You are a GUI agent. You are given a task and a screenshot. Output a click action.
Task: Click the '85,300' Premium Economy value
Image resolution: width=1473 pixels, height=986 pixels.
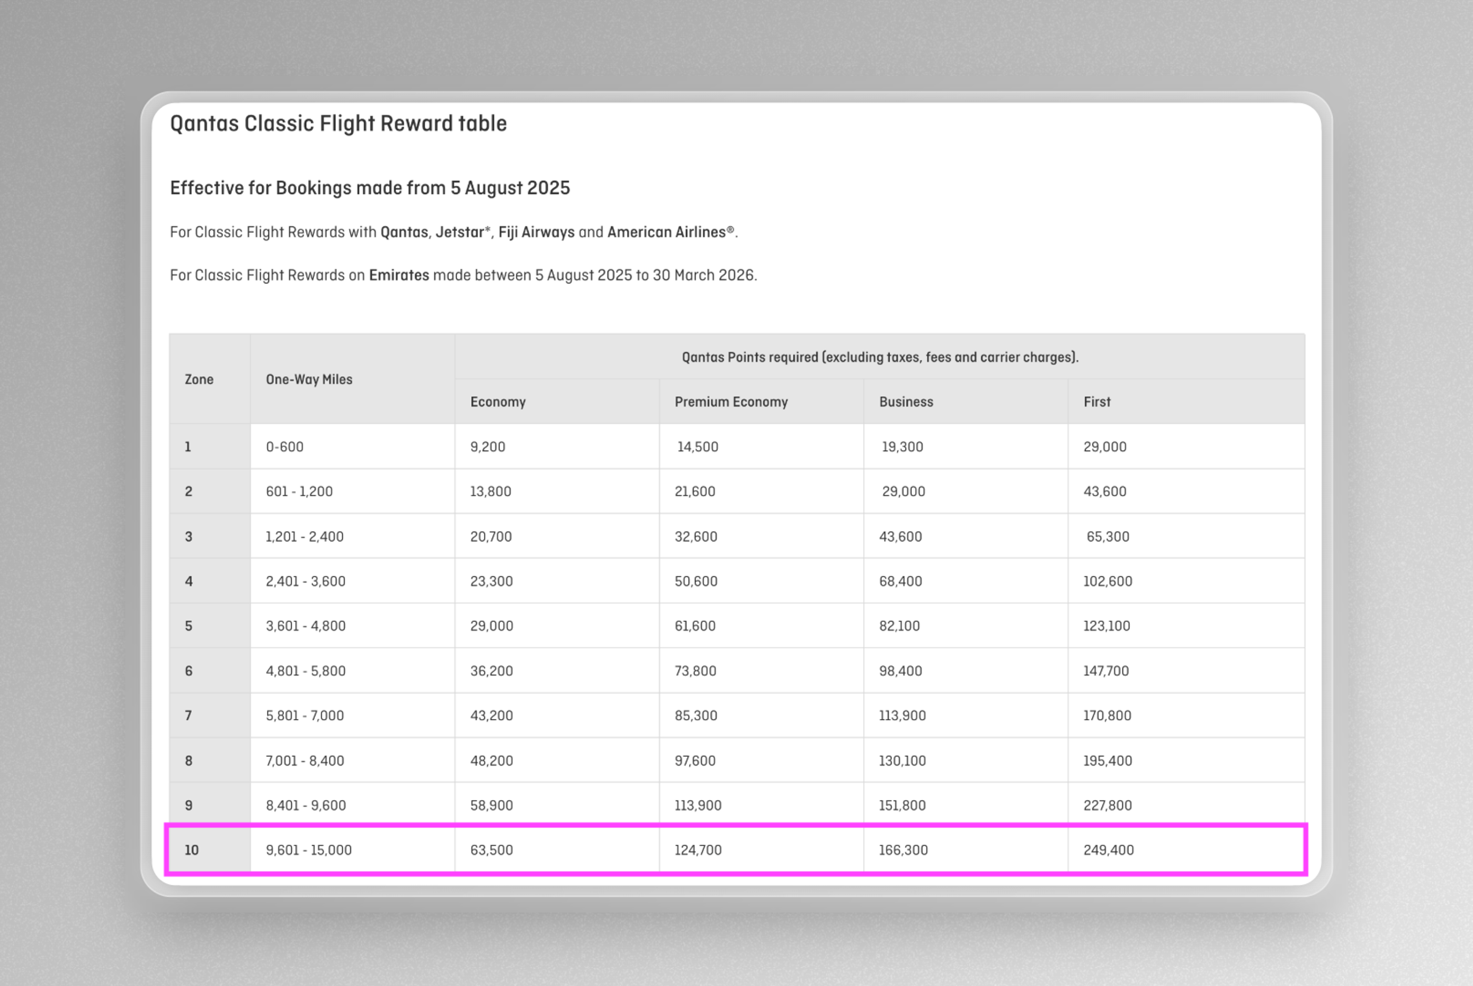pos(696,716)
